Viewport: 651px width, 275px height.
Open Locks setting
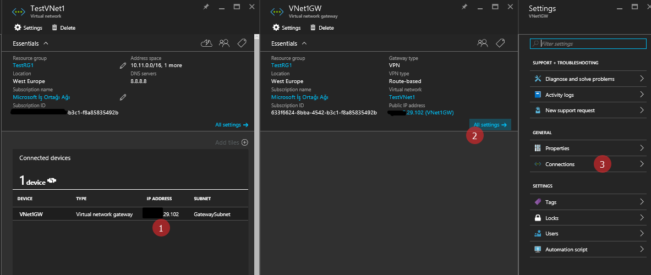click(588, 218)
